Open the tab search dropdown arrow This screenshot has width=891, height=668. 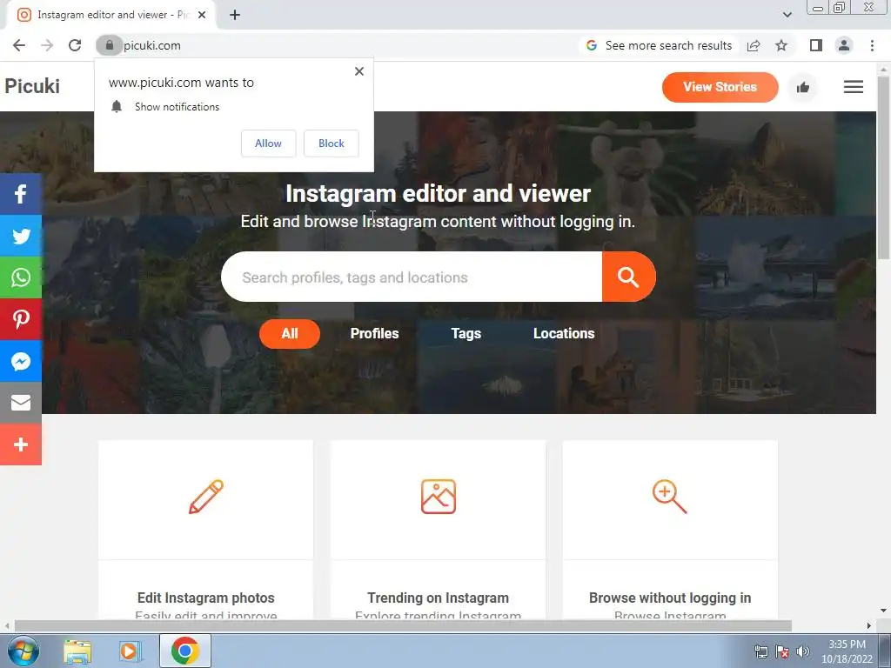click(x=787, y=15)
